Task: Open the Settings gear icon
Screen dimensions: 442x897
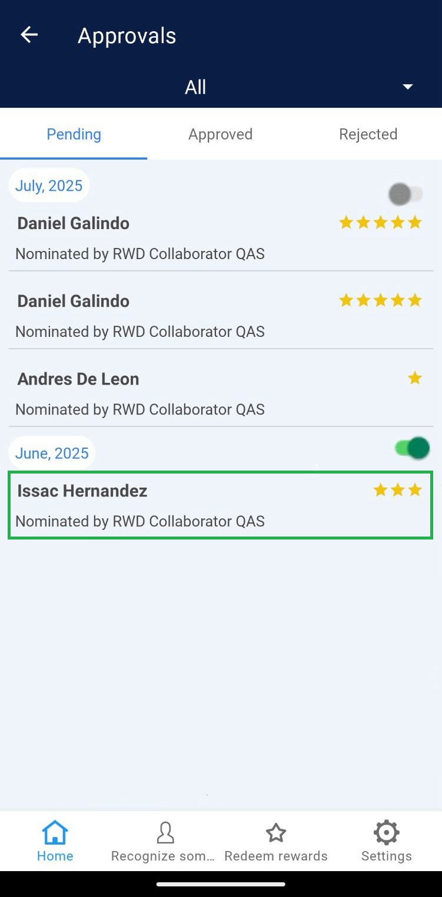Action: (x=386, y=833)
